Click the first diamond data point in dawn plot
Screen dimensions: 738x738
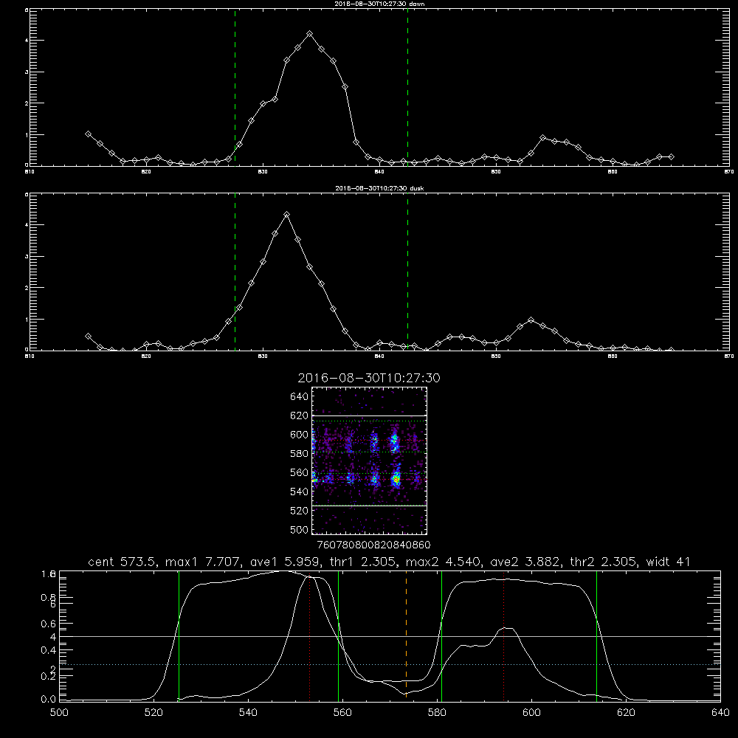[x=88, y=134]
